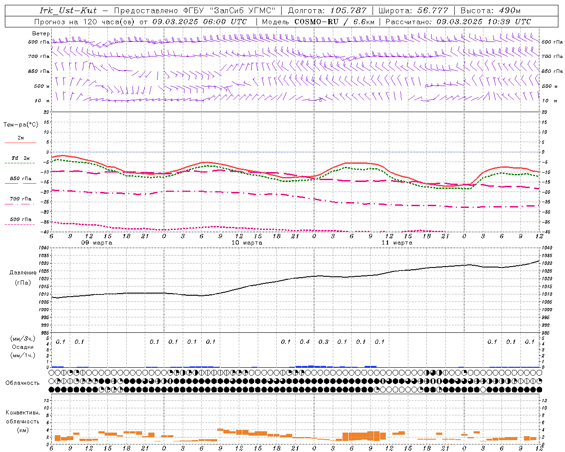Click the calculation time "Рассчитано: 09.03.2025 10:39 UTC"
The width and height of the screenshot is (565, 452).
458,22
